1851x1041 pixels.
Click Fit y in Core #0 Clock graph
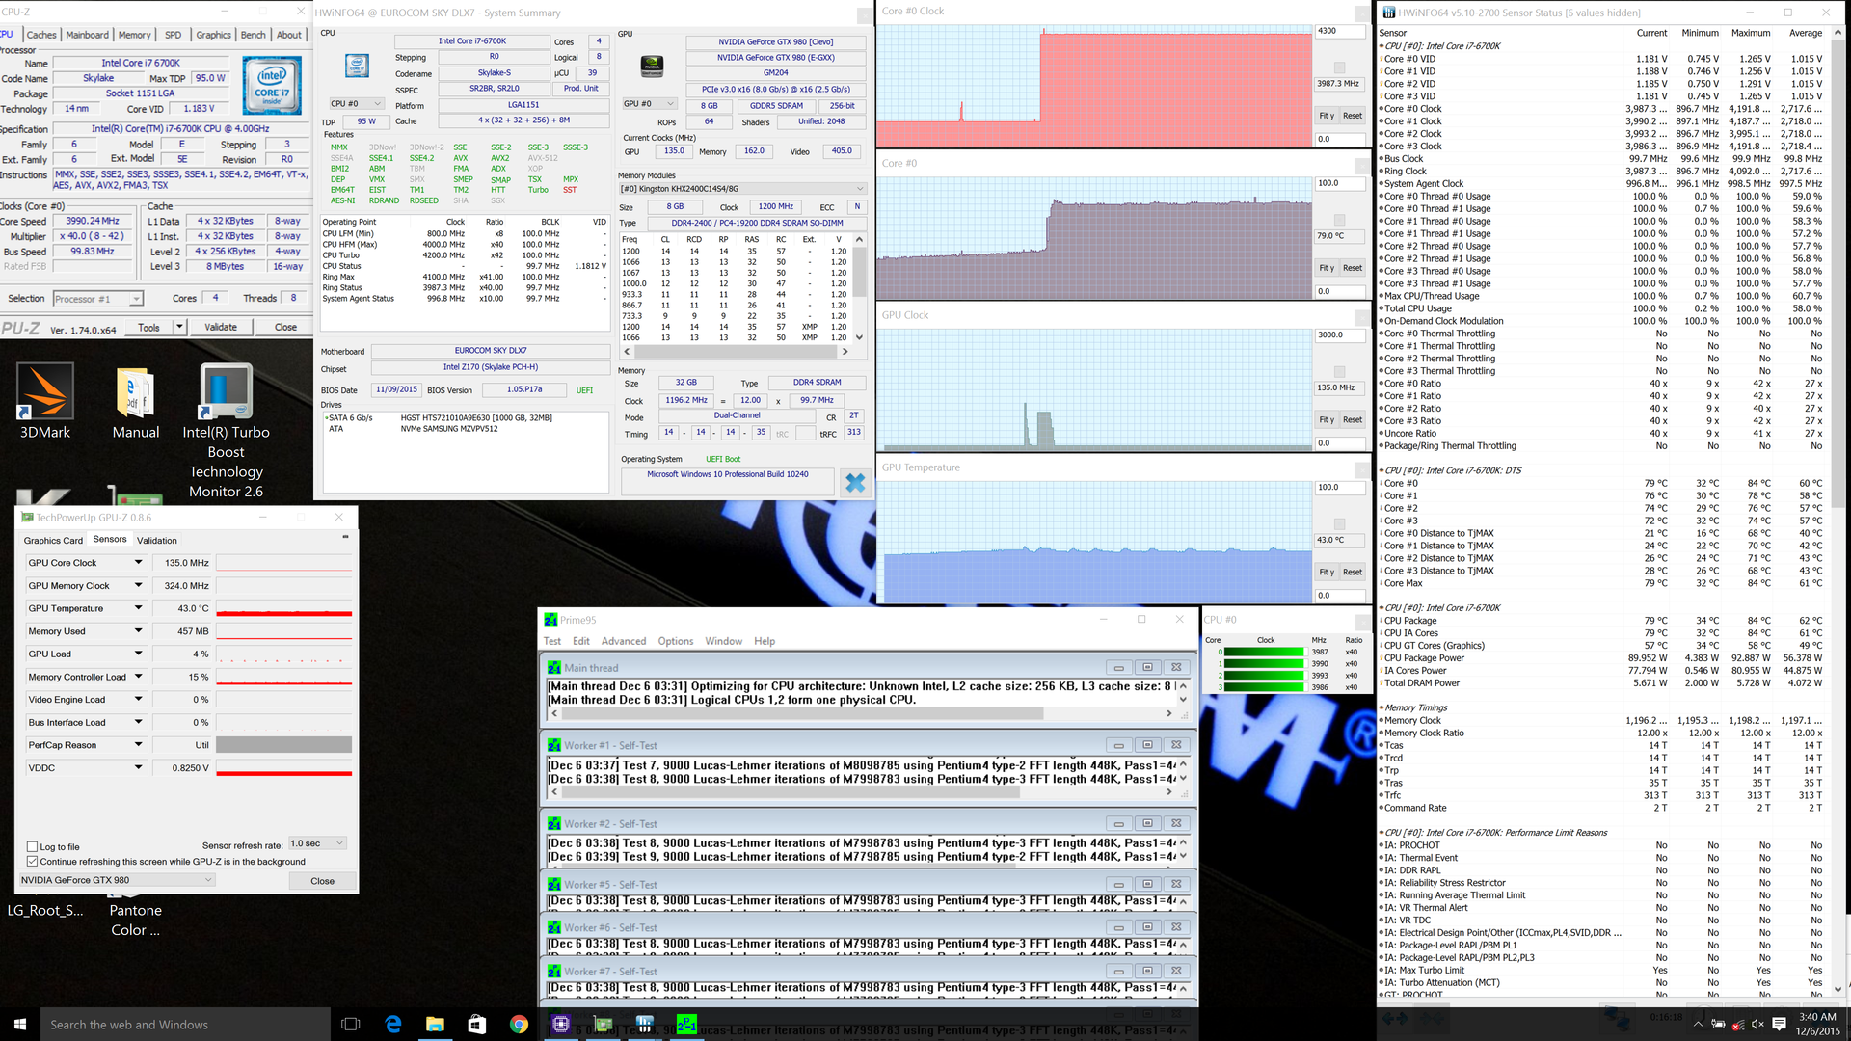1327,116
